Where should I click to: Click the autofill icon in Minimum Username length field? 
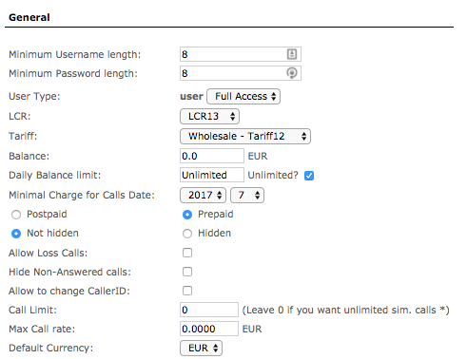tap(292, 54)
